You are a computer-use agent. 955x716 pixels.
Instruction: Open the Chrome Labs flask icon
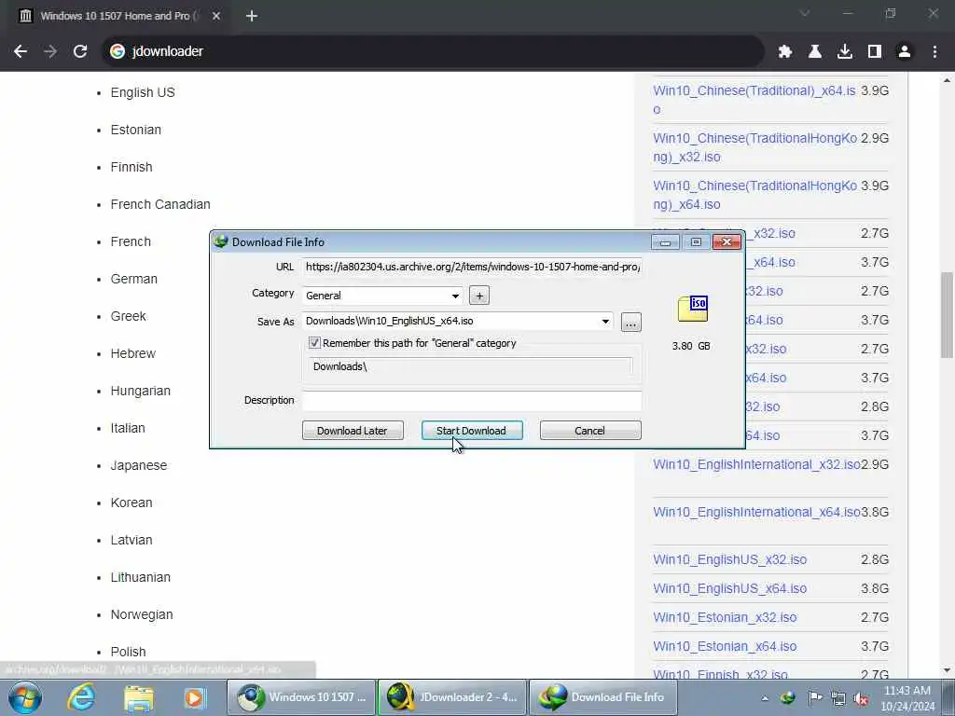814,52
